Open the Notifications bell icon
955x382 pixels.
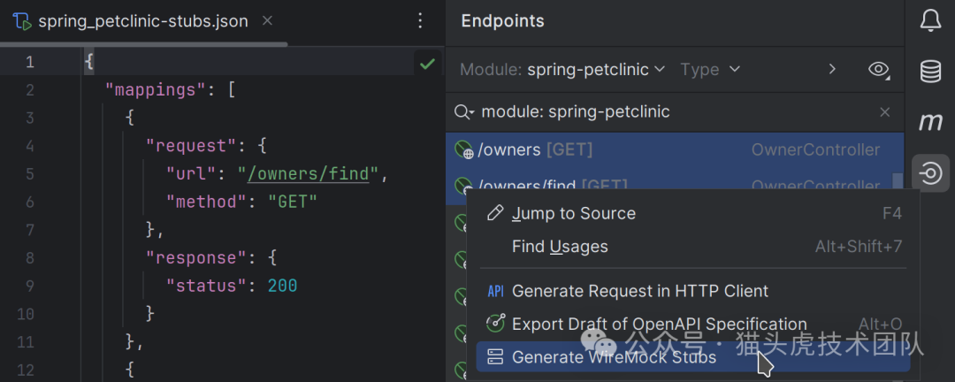(x=930, y=21)
